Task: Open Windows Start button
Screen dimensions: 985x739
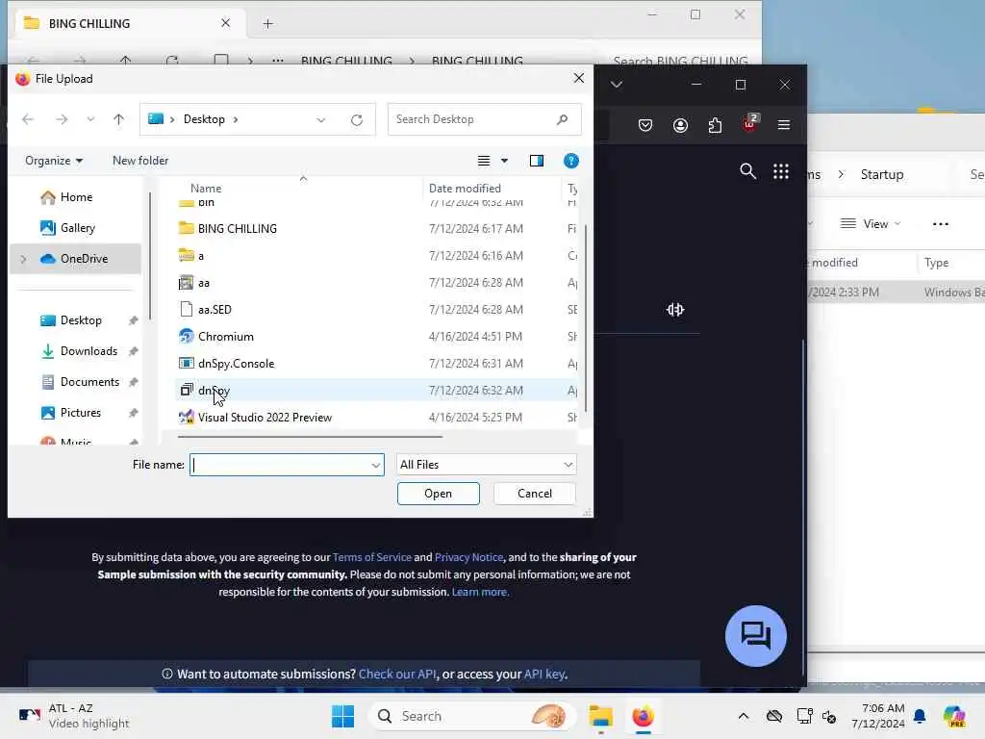Action: 343,716
